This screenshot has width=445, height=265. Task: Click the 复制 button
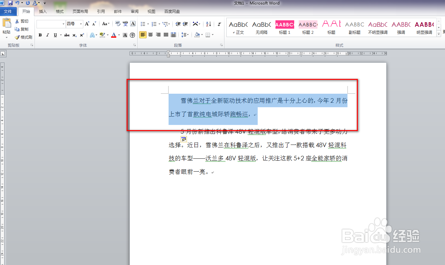pyautogui.click(x=22, y=29)
